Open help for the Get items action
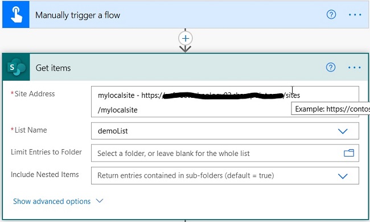 click(331, 68)
